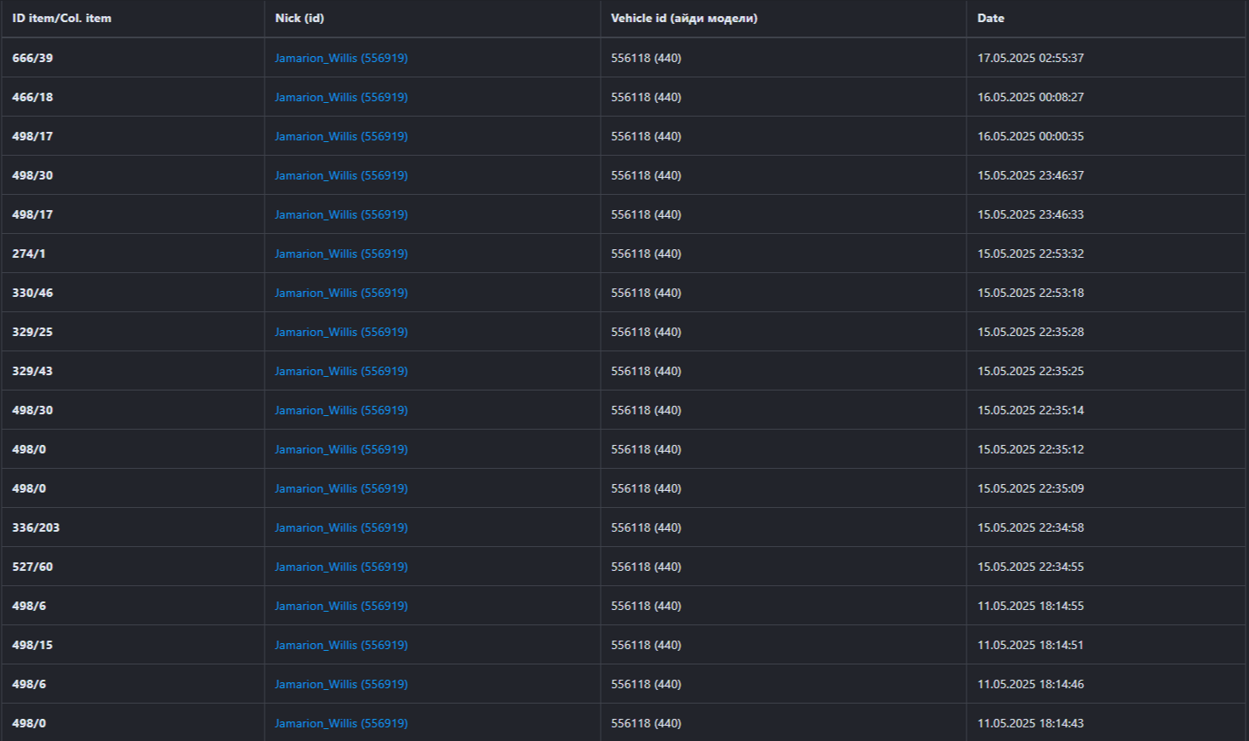The width and height of the screenshot is (1249, 741).
Task: Follow the nick link in the 330/46 row
Action: coord(340,293)
